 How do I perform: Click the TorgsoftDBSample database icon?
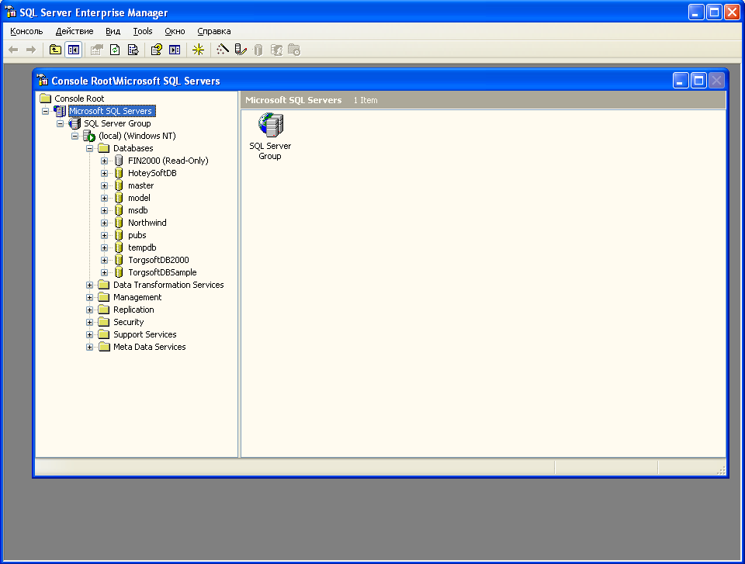[x=119, y=273]
